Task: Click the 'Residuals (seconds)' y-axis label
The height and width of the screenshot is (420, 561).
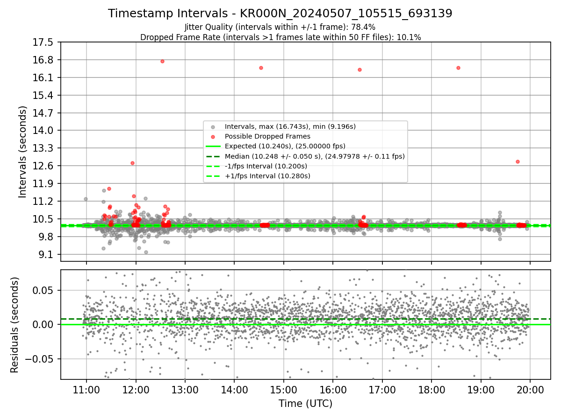Action: pos(15,325)
